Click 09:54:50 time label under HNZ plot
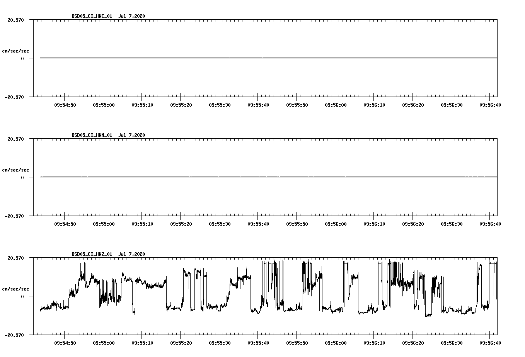Viewport: 525px width, 357px height. click(65, 343)
